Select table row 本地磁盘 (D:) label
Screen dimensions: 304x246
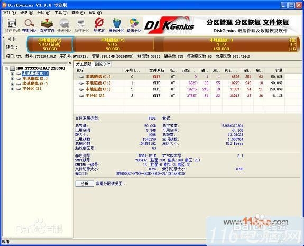tap(98, 83)
